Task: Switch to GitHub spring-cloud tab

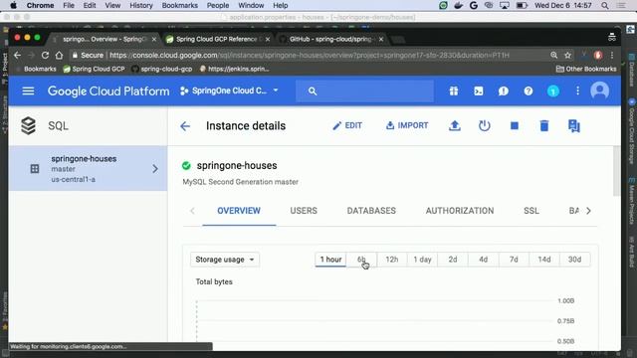Action: (331, 40)
